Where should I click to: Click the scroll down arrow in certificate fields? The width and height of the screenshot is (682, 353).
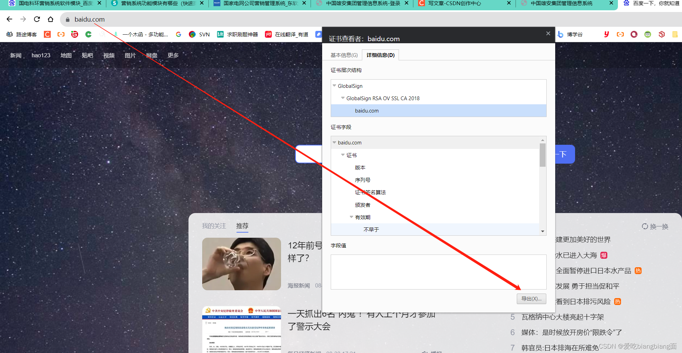(x=543, y=231)
